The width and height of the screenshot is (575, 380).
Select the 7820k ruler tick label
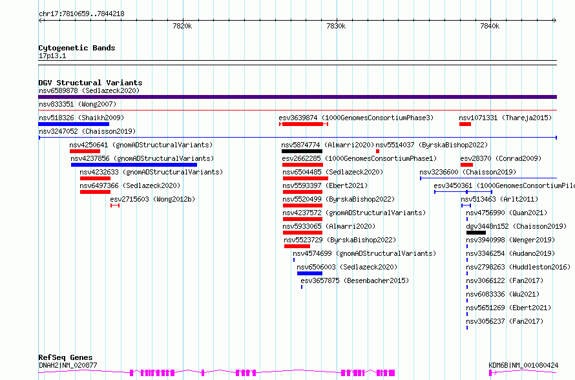182,26
